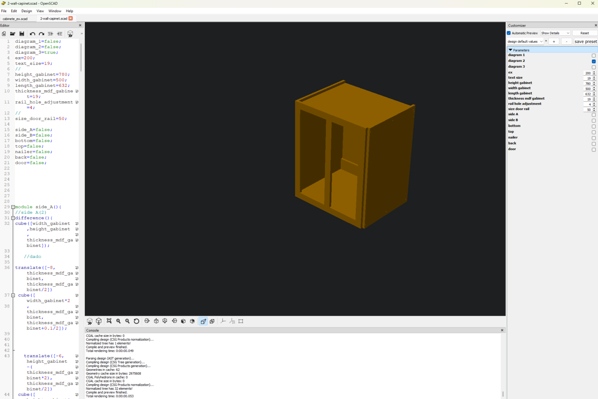
Task: Switch to the cabinete_ex.scad tab
Action: click(15, 19)
